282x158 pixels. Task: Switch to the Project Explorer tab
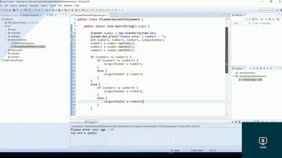pos(30,15)
